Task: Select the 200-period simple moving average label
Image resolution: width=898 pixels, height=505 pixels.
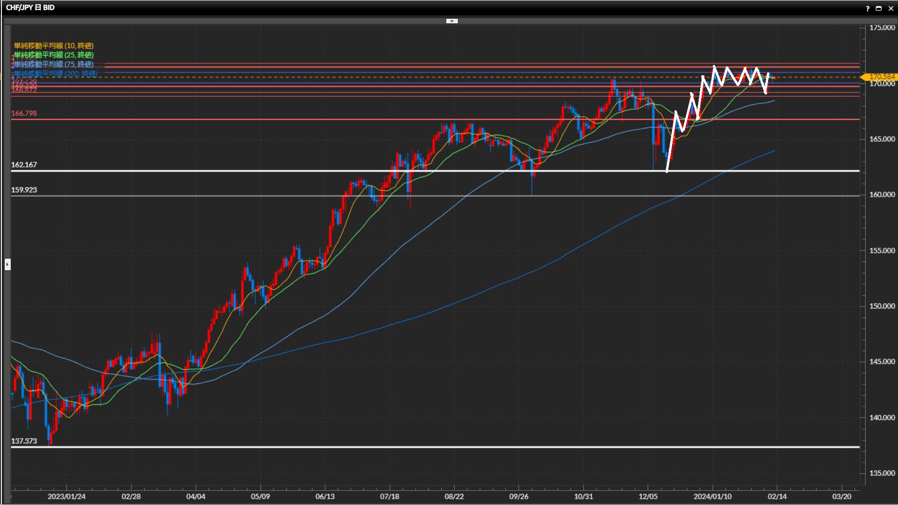Action: pos(56,74)
